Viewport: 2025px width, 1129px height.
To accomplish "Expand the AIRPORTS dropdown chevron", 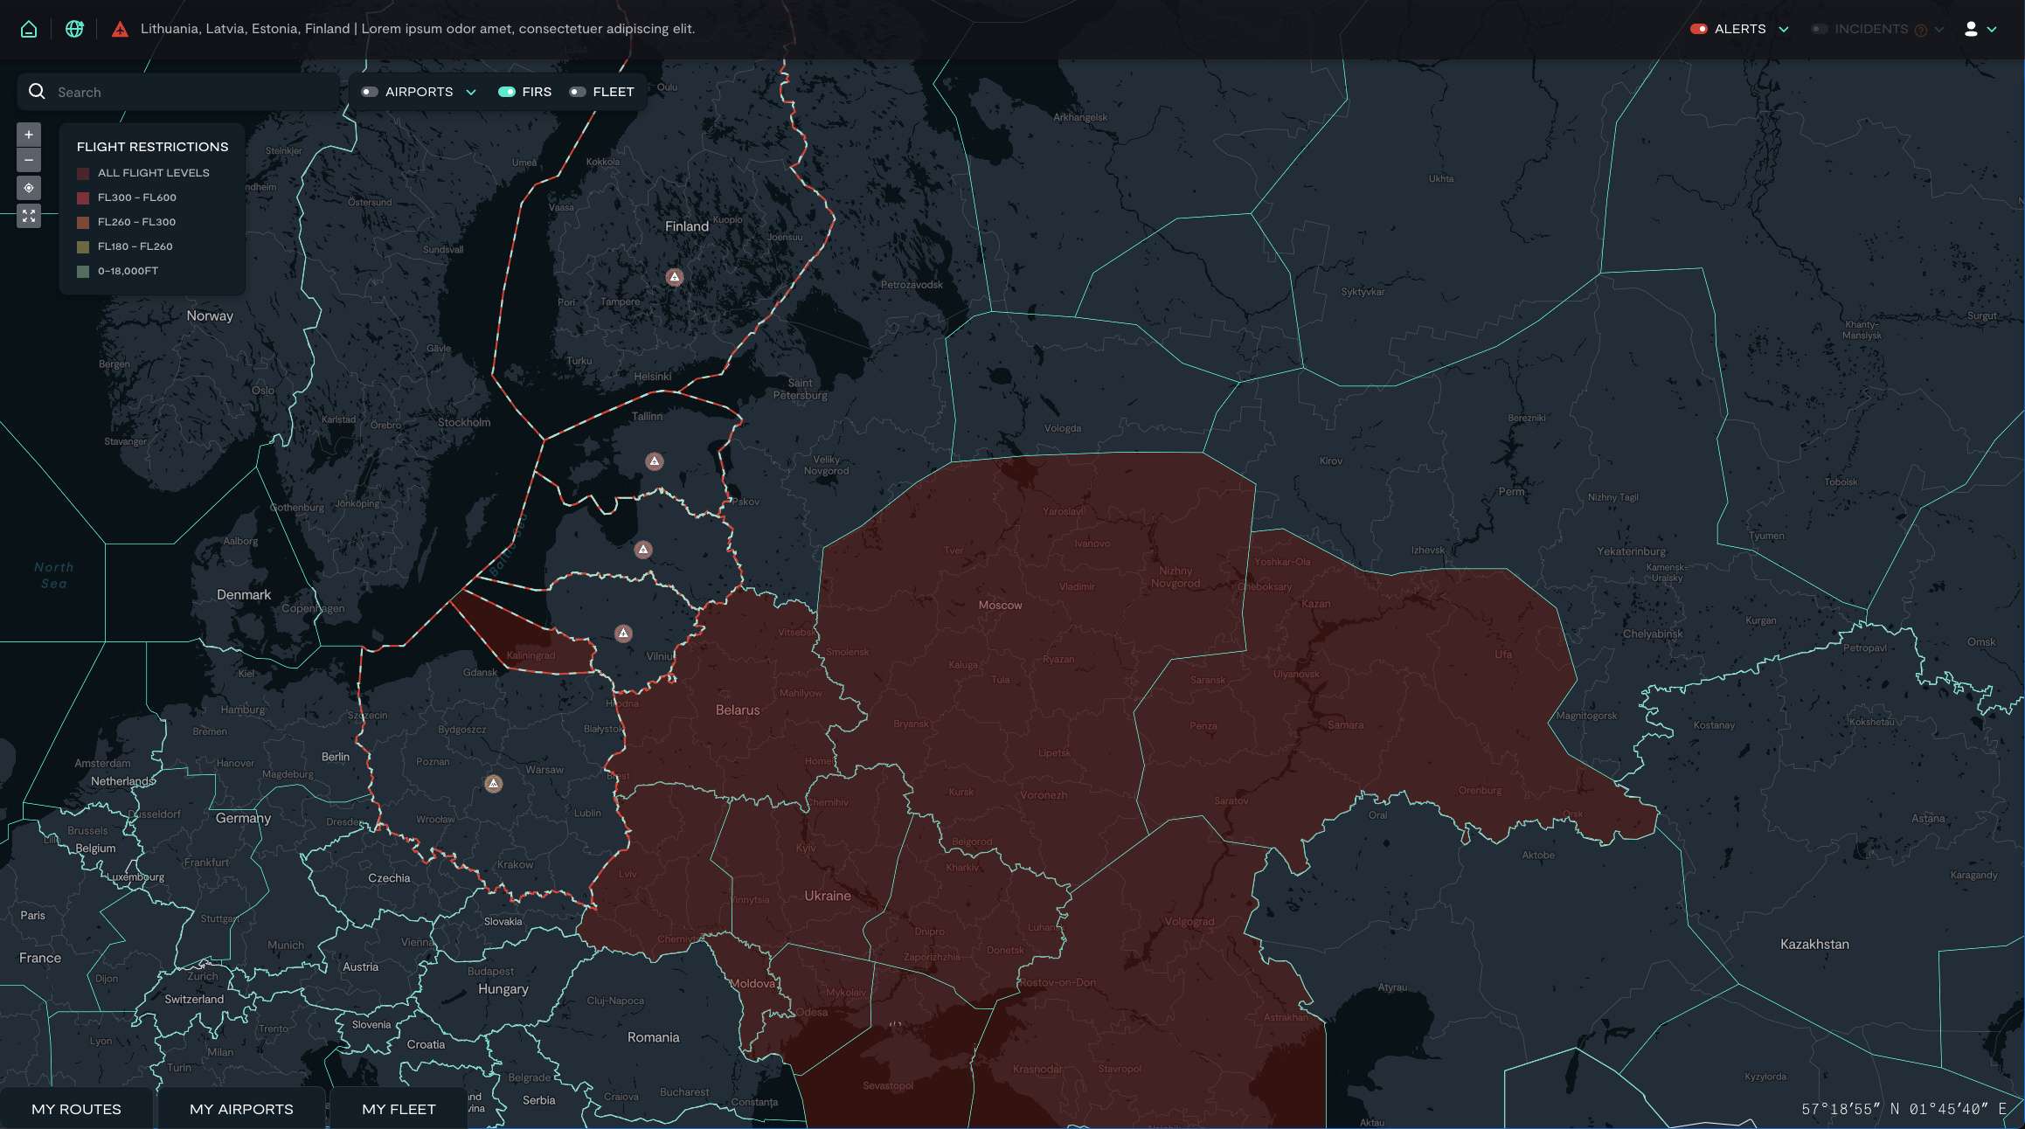I will (471, 93).
